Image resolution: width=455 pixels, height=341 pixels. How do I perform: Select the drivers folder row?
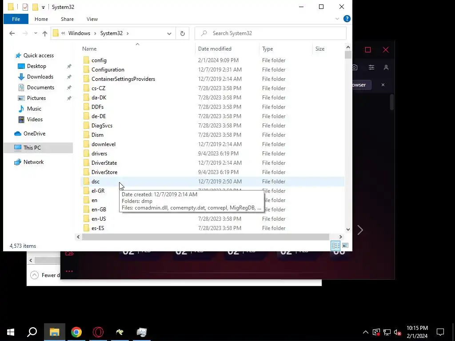[213, 154]
